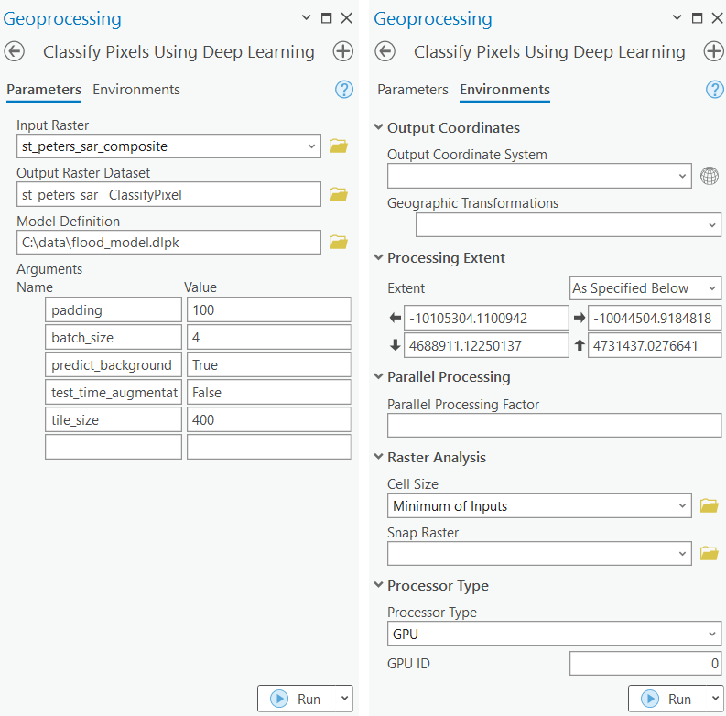Browse for Snap Raster folder icon

709,553
